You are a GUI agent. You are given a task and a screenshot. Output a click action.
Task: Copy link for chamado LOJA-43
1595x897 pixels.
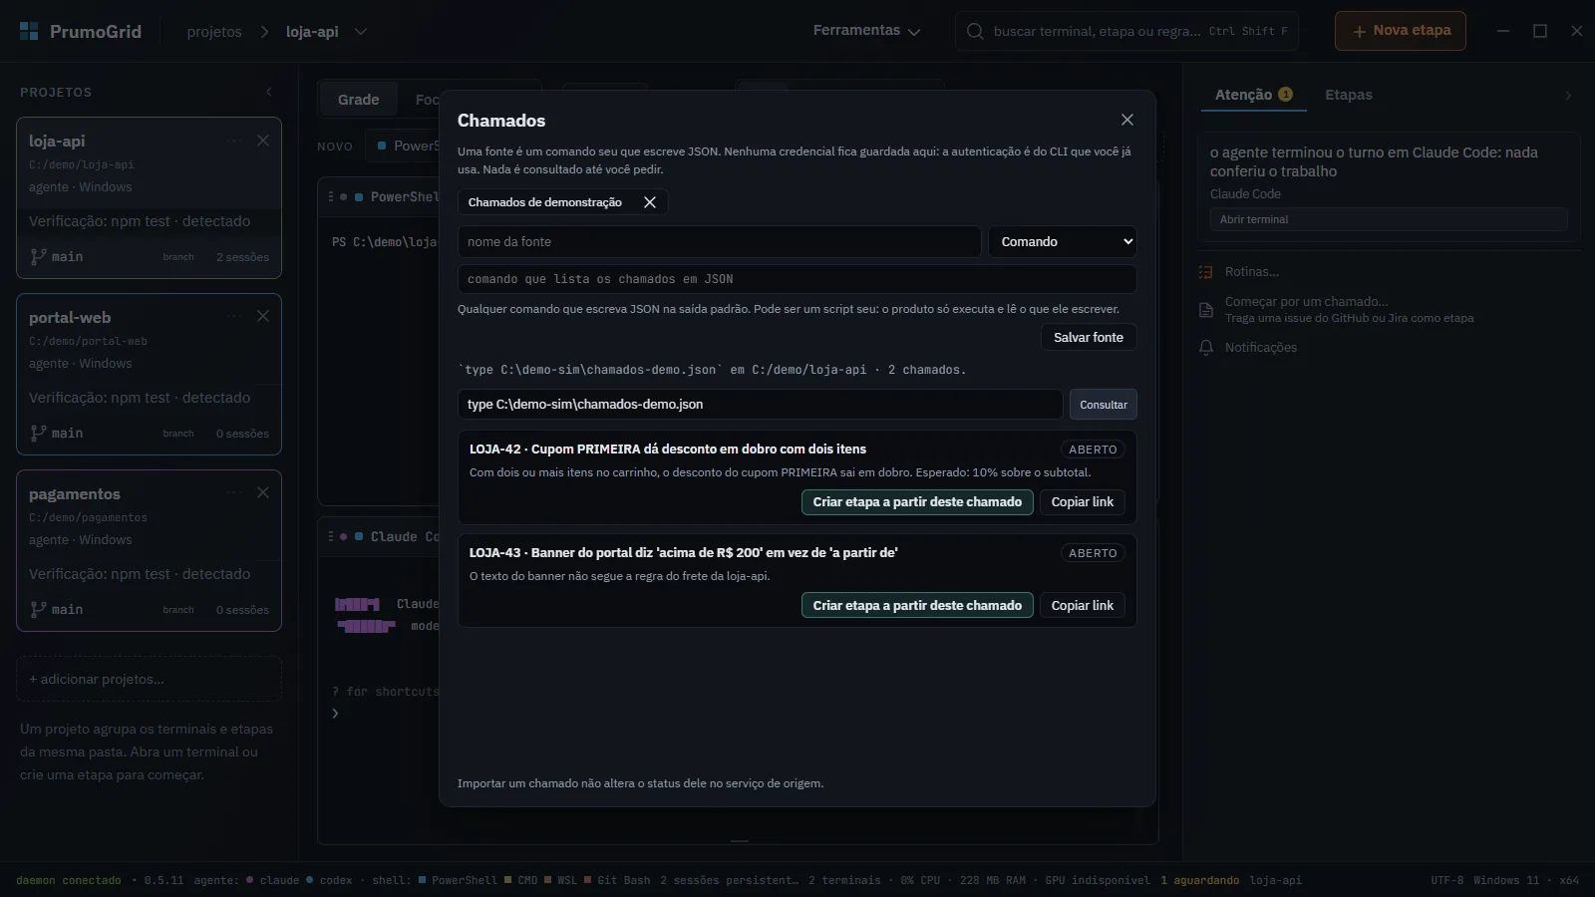pyautogui.click(x=1083, y=606)
